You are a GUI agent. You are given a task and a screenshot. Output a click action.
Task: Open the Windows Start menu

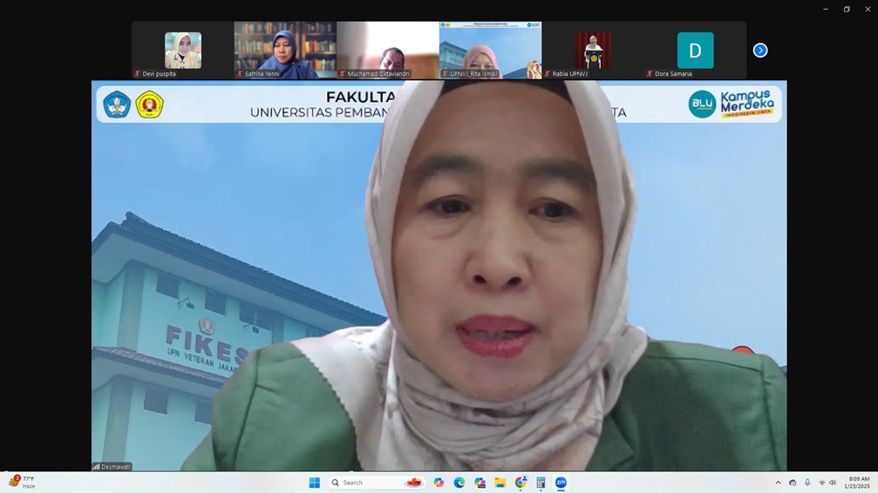[315, 483]
